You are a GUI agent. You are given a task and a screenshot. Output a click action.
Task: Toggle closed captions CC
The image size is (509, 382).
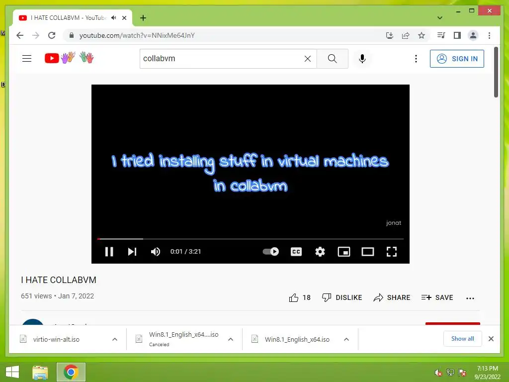coord(296,252)
